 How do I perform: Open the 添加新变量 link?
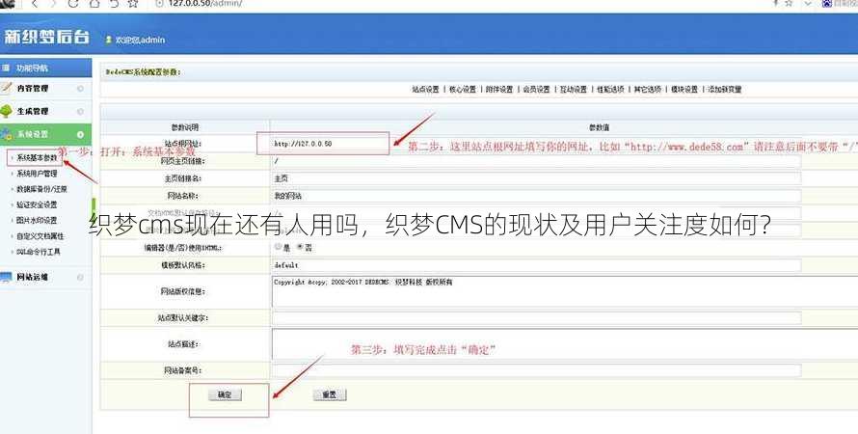click(725, 89)
